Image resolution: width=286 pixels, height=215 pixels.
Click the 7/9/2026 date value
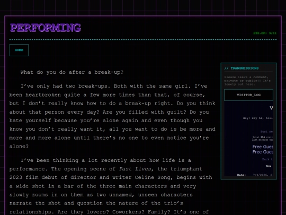point(263,175)
